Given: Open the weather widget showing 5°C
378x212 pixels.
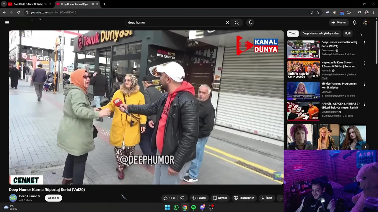Looking at the screenshot, I should click(x=11, y=207).
